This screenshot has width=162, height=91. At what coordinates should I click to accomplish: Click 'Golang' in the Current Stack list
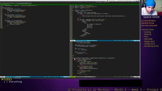148,32
